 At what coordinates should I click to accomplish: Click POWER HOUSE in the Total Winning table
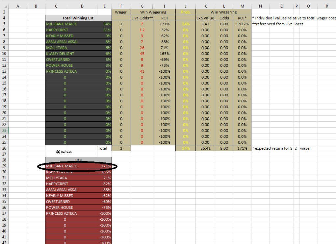click(x=60, y=65)
